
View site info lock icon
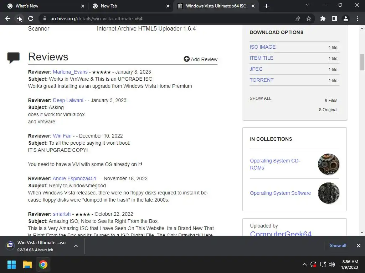[x=45, y=18]
